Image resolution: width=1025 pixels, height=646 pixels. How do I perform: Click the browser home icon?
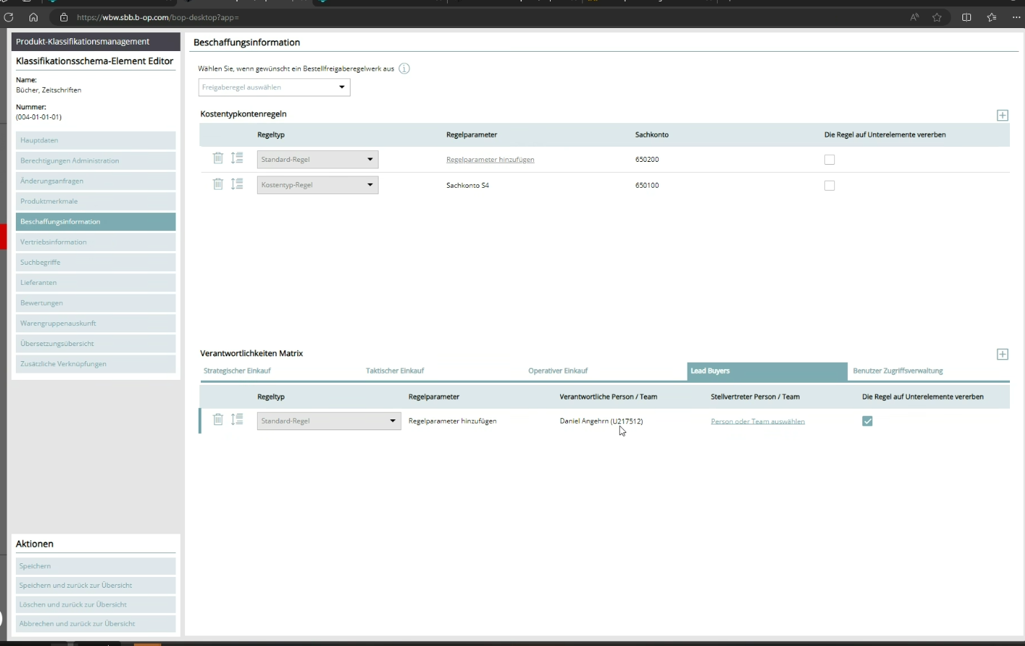pyautogui.click(x=33, y=17)
